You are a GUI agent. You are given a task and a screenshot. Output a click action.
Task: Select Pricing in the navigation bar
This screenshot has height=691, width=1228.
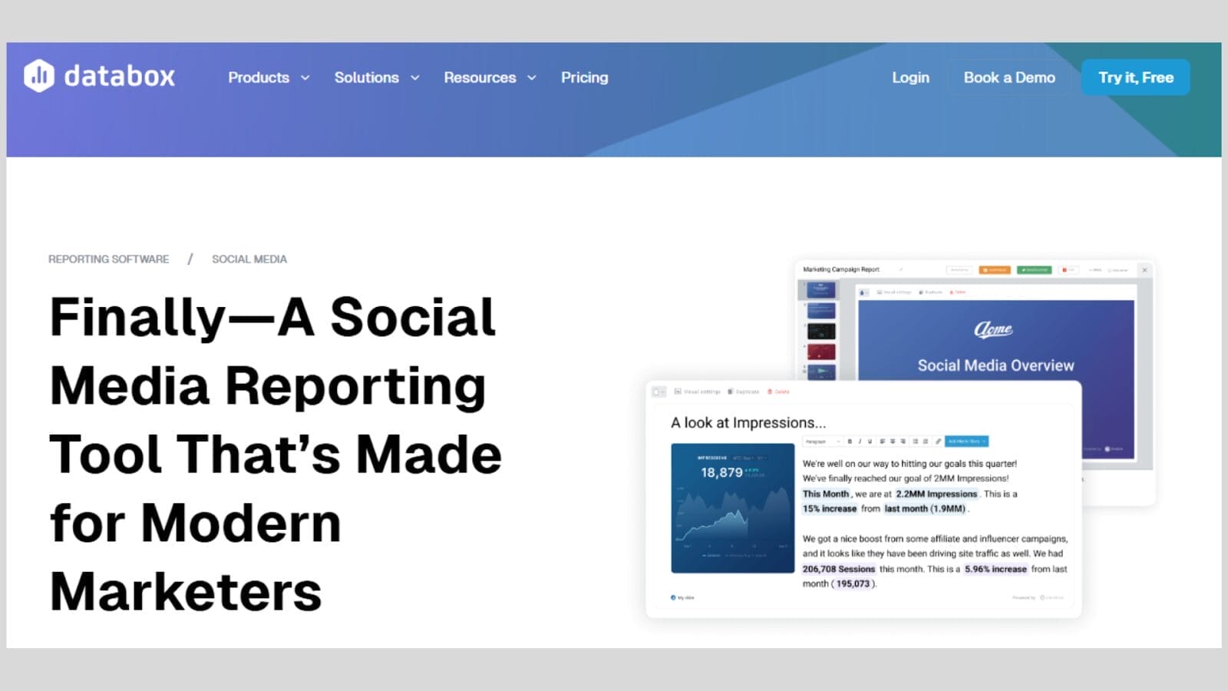585,78
